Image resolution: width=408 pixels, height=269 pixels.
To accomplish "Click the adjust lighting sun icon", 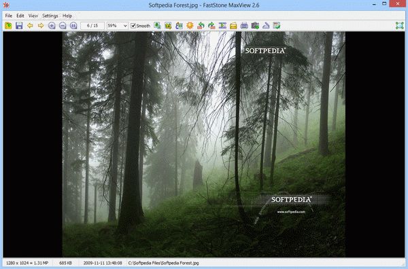I will coord(190,25).
